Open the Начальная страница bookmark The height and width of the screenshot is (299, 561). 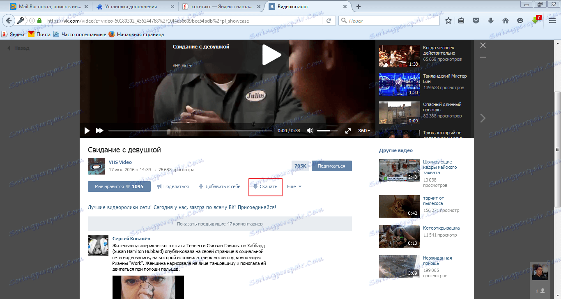tap(136, 34)
